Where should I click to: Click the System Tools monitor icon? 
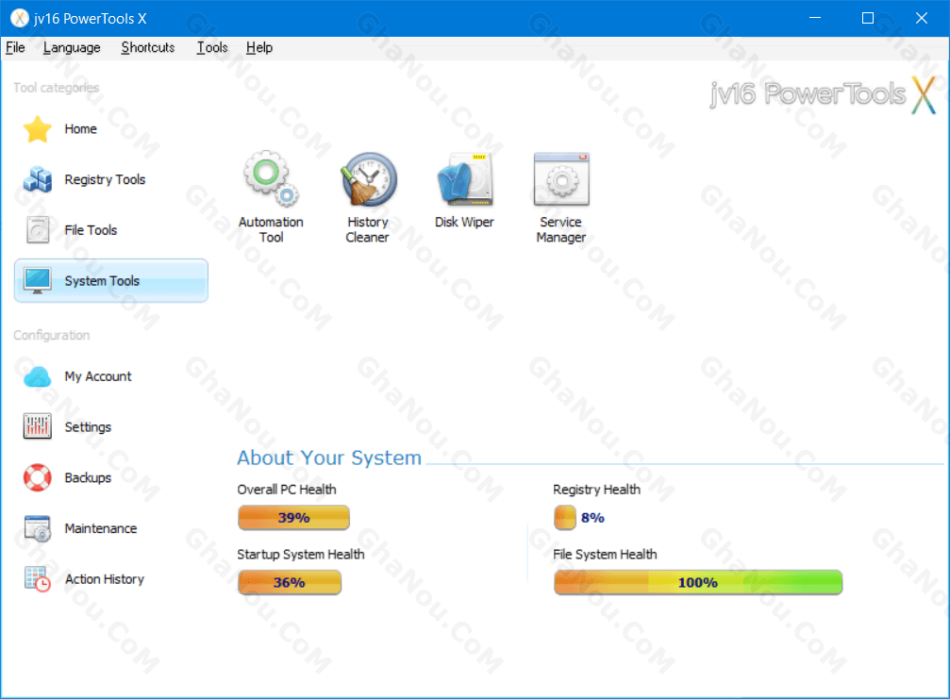coord(38,280)
